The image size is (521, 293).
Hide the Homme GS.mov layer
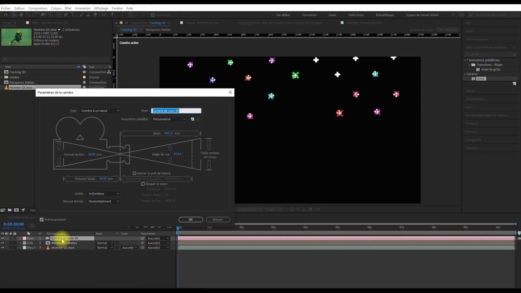click(3, 248)
